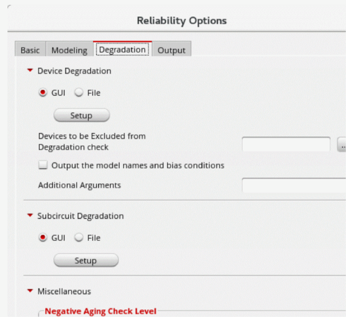Focus the Devices to be Excluded input field
The height and width of the screenshot is (317, 346).
pos(286,144)
